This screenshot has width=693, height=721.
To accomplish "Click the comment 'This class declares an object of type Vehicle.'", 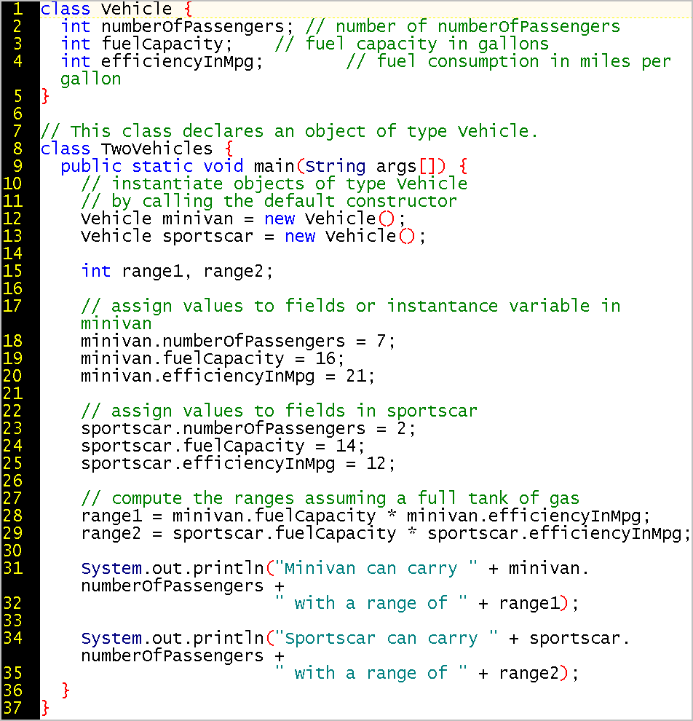I will 304,131.
